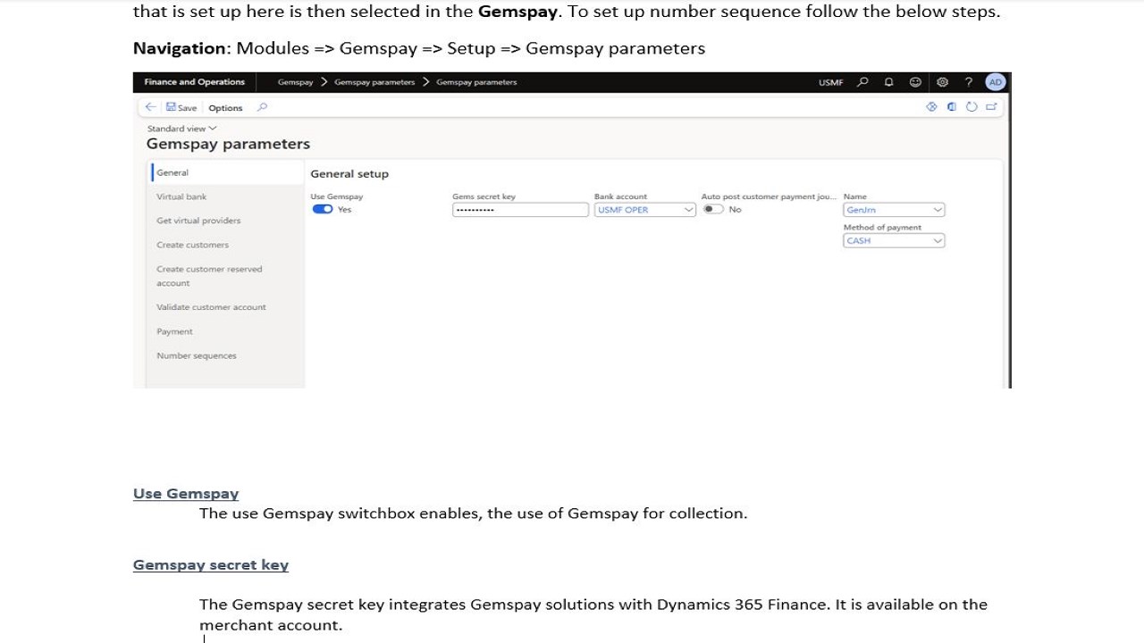The height and width of the screenshot is (643, 1144).
Task: Open the help question mark icon
Action: (x=968, y=82)
